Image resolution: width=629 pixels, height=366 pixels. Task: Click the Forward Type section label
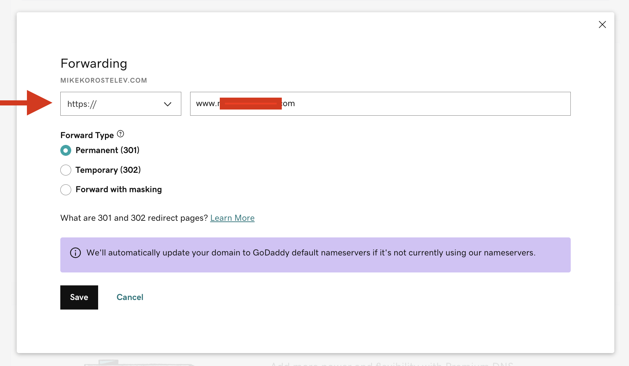point(87,135)
